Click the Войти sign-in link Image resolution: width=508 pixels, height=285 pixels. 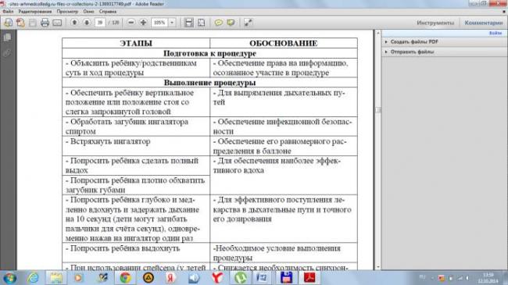coord(495,33)
